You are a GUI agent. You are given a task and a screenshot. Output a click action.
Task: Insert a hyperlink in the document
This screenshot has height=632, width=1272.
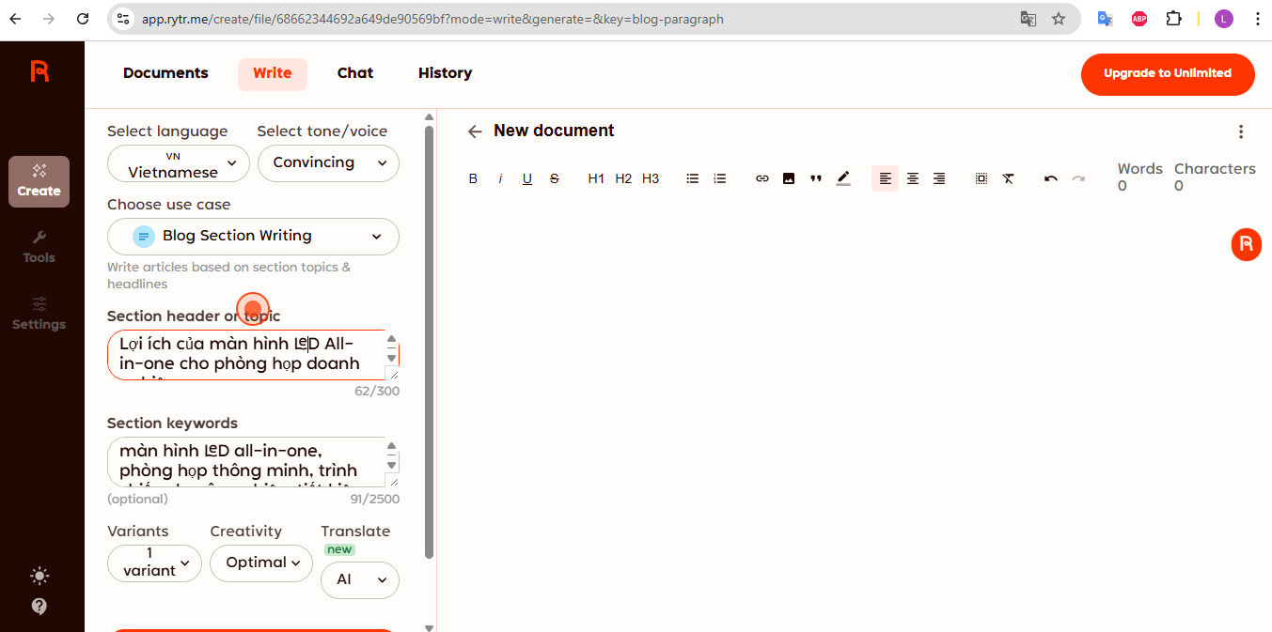762,178
